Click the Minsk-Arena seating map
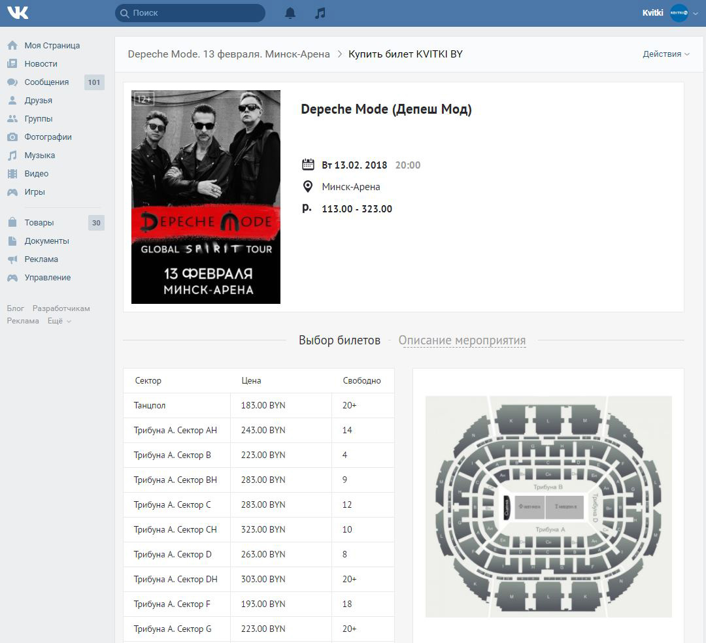This screenshot has height=643, width=706. coord(548,506)
